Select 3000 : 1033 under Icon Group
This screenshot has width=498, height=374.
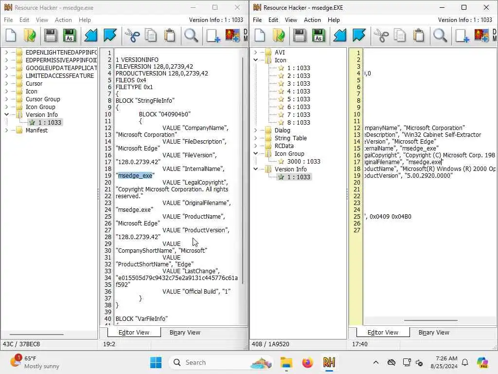point(303,161)
